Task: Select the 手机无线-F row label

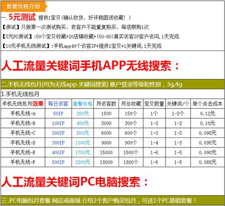Action: [x=23, y=162]
